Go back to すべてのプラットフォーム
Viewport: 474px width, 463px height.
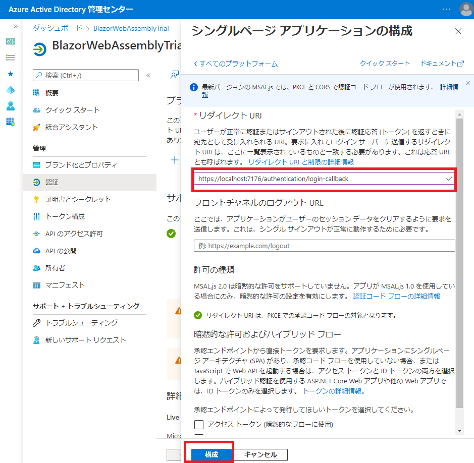point(236,64)
